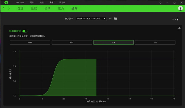Image resolution: width=185 pixels, height=108 pixels.
Task: Select the 設定檔 top menu item
Action: tap(62, 2)
